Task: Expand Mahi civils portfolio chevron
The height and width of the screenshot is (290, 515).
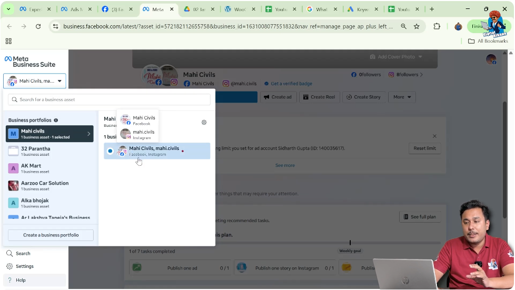Action: 88,134
